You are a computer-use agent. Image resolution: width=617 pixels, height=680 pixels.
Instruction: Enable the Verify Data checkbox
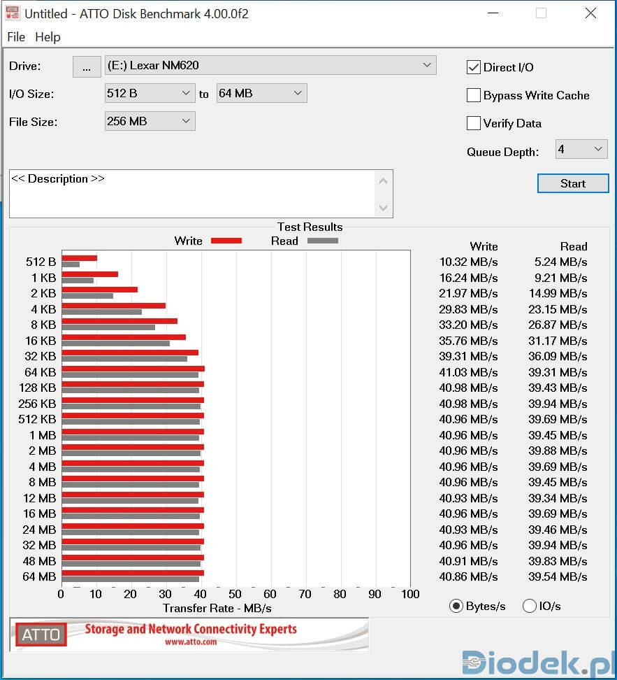point(474,123)
